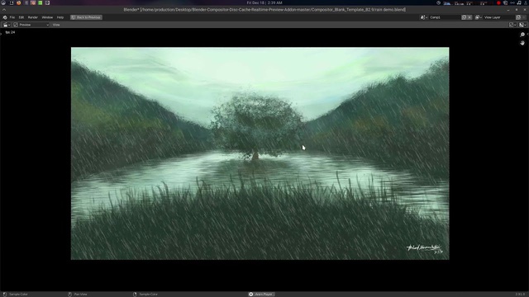This screenshot has height=297, width=529.
Task: Create a new scene with copy icon
Action: [x=464, y=17]
